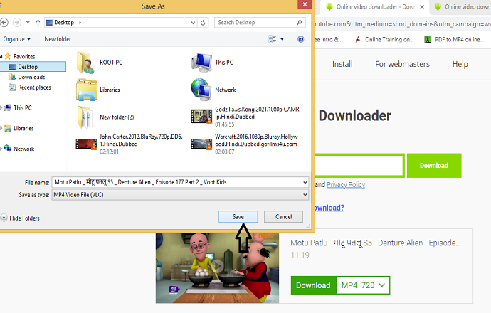
Task: Click green Download button beside URL box
Action: (434, 165)
